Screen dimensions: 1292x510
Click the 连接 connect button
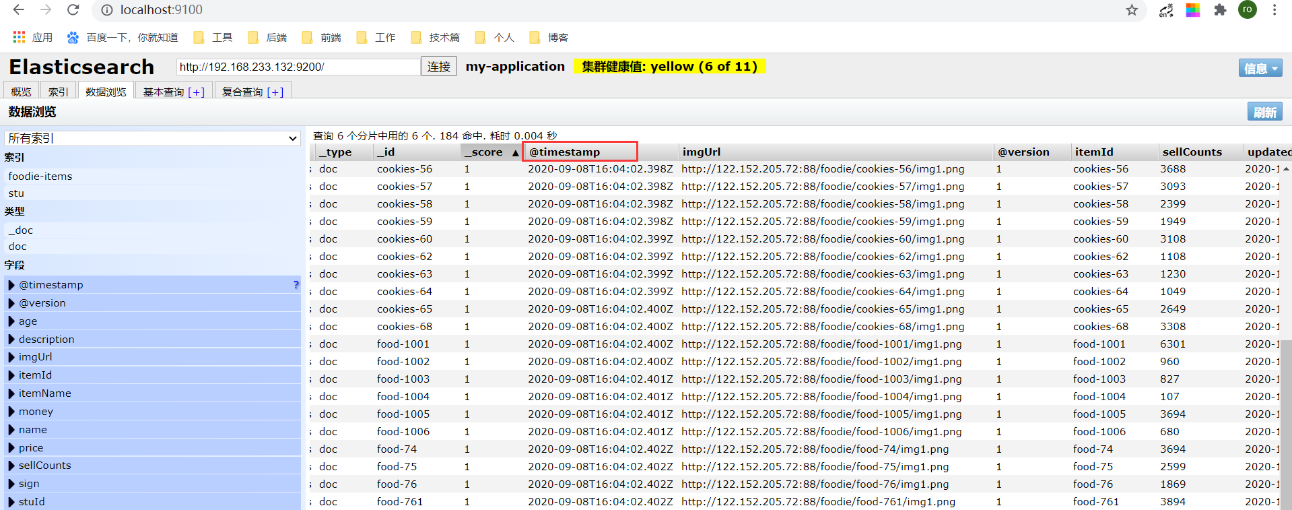[439, 67]
